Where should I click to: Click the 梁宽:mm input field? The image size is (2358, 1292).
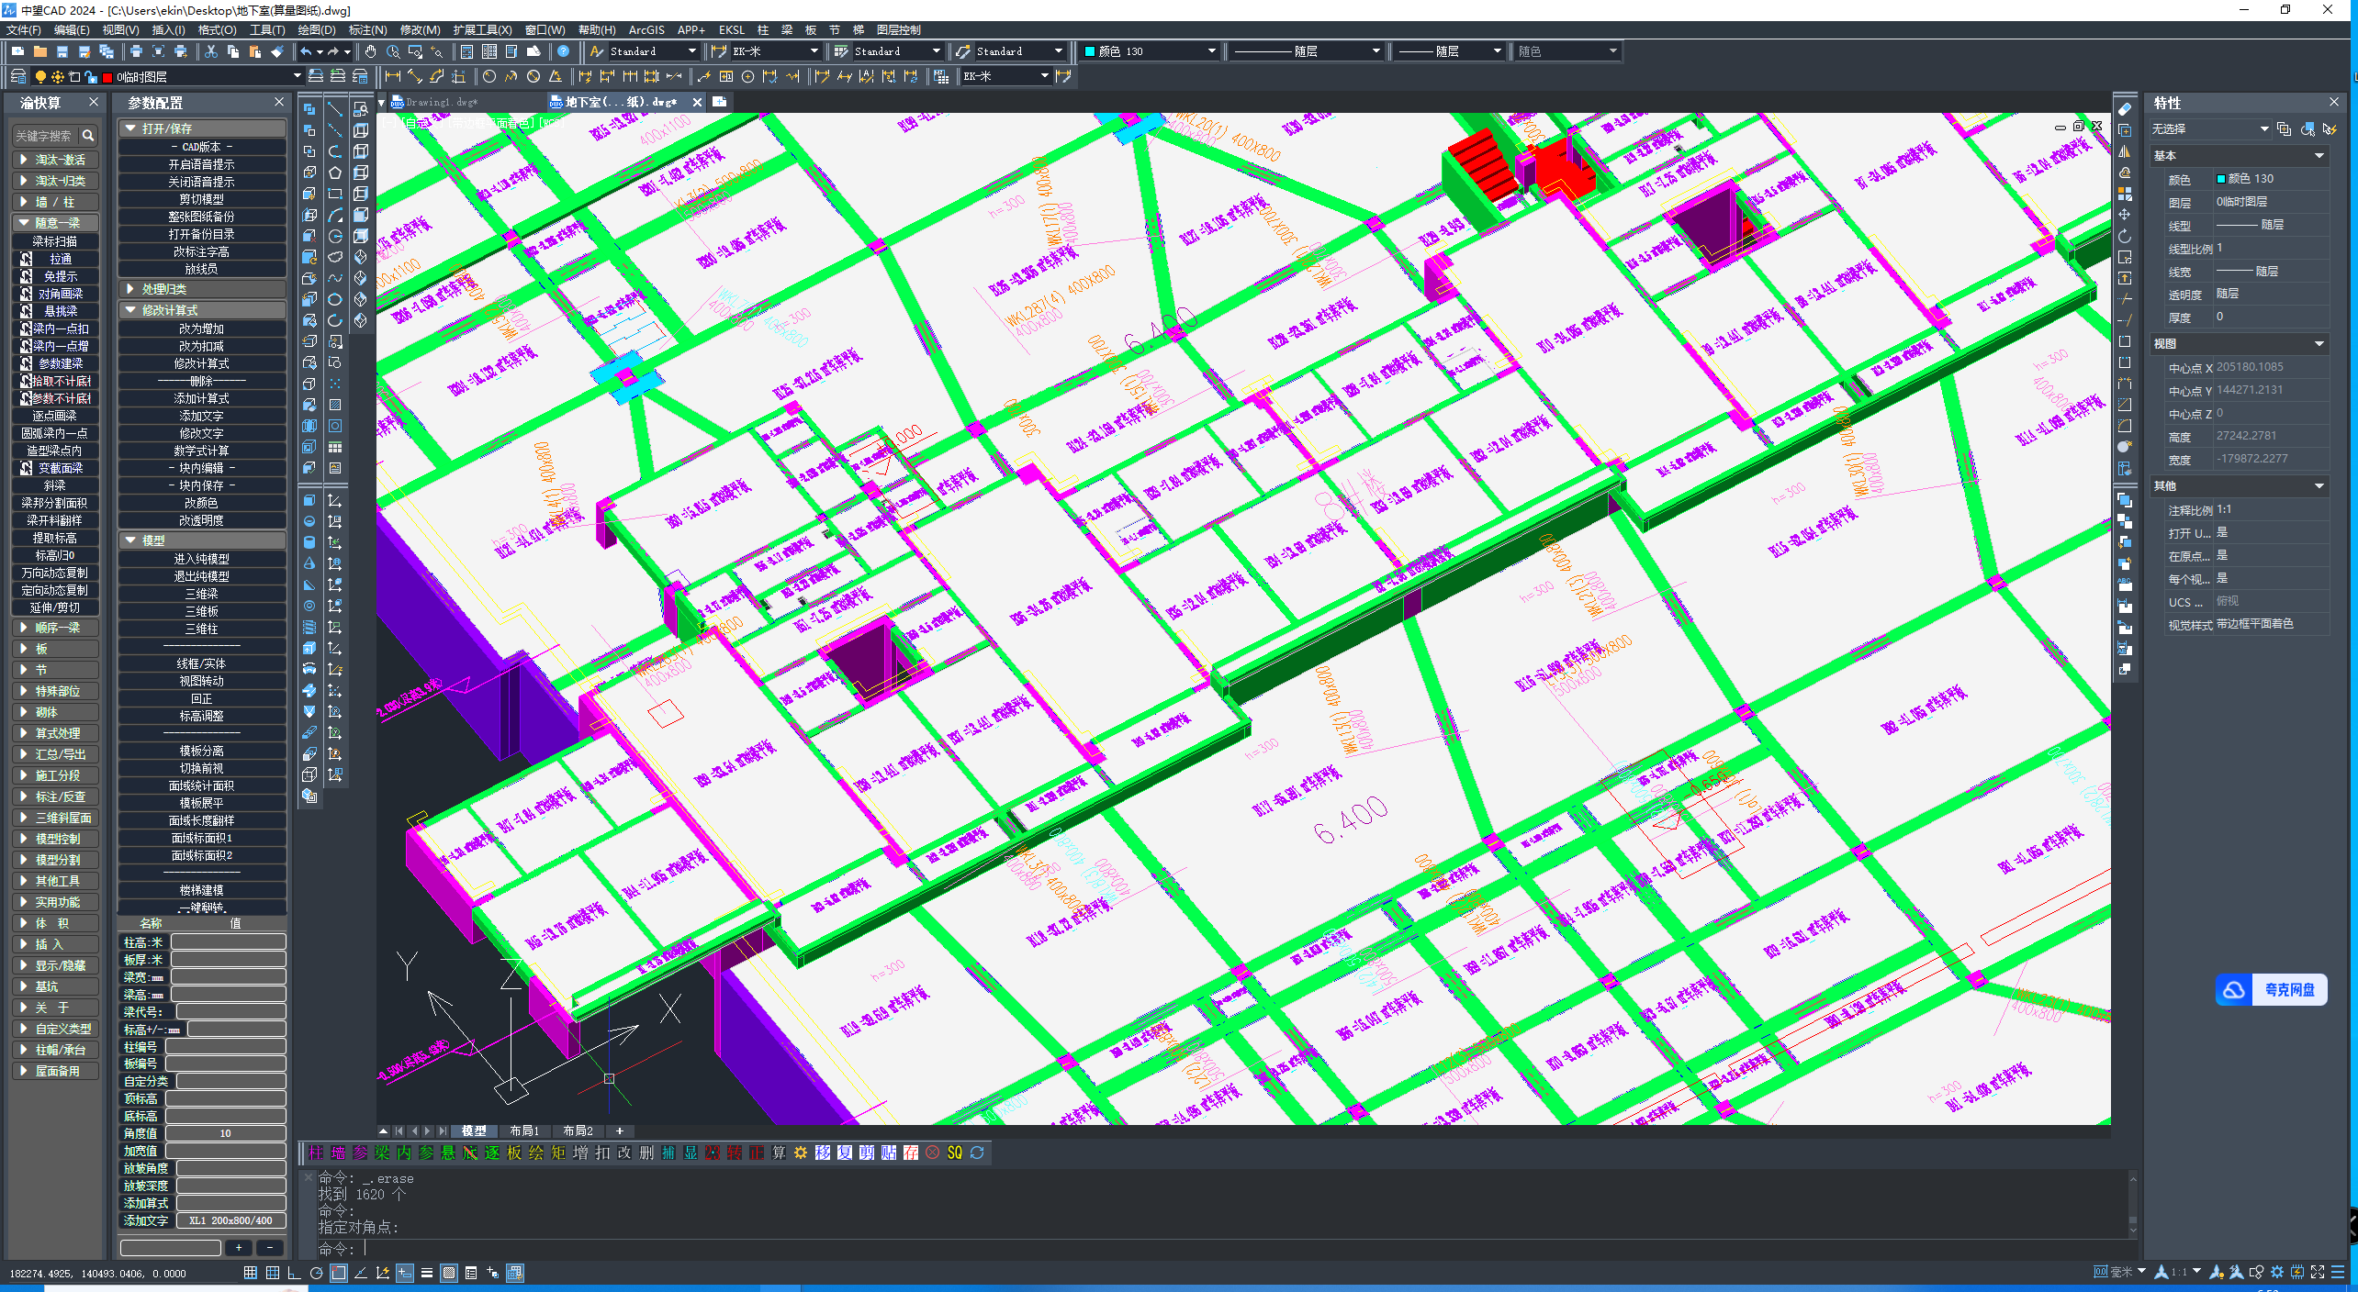coord(228,977)
